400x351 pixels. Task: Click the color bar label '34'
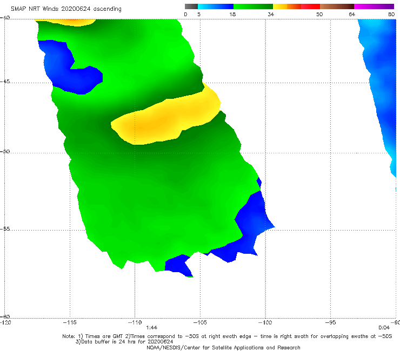pyautogui.click(x=271, y=14)
